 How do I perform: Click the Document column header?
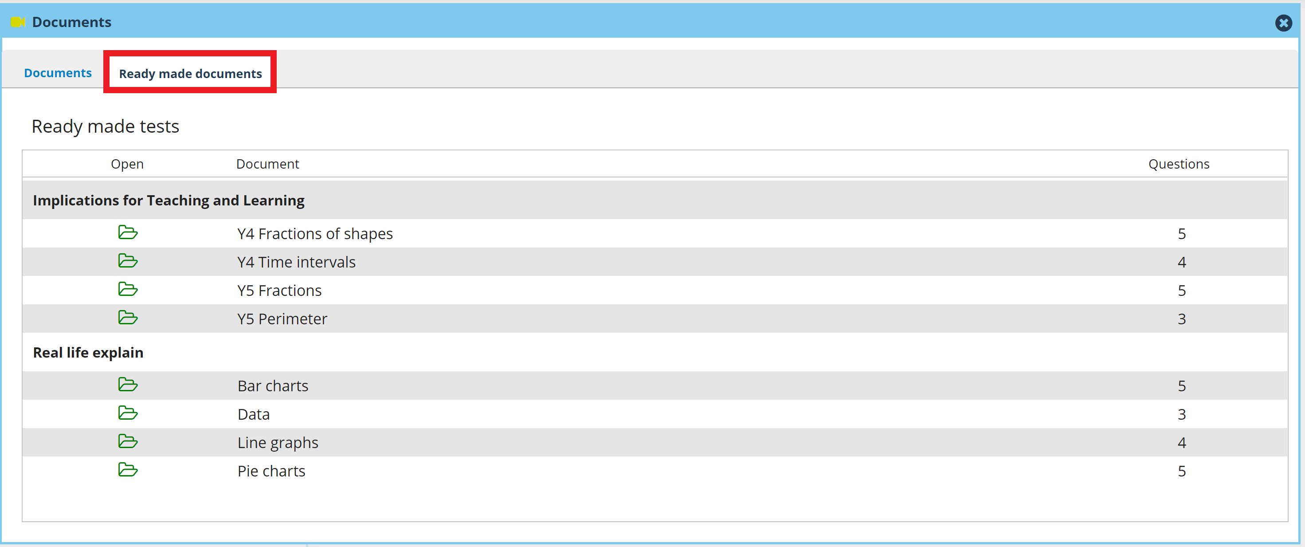pos(267,164)
